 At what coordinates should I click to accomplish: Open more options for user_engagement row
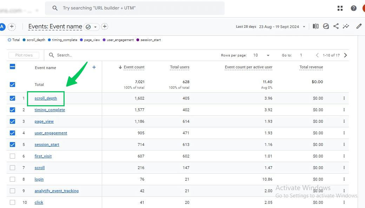(x=344, y=133)
